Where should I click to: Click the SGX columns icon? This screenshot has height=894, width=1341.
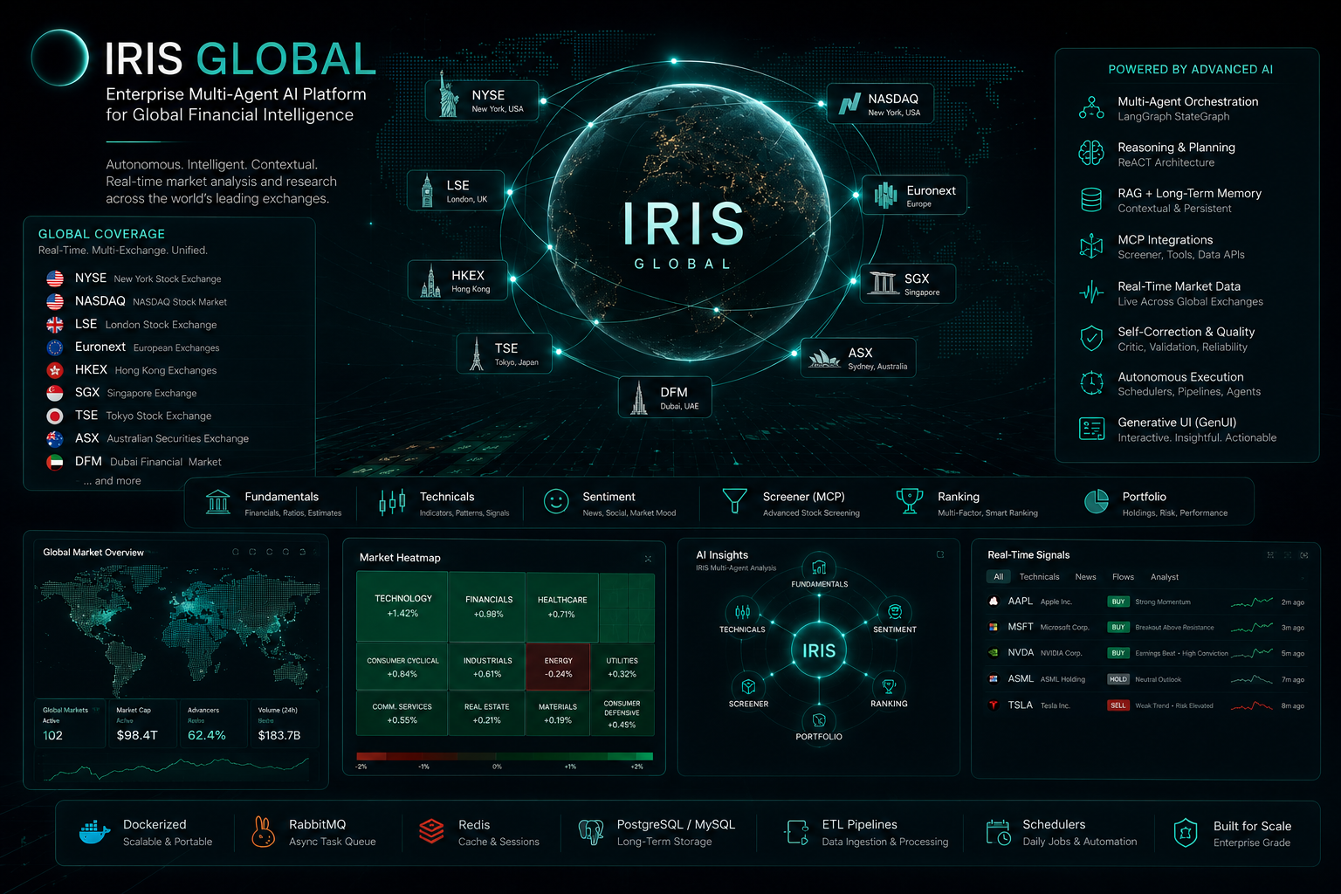tap(884, 283)
